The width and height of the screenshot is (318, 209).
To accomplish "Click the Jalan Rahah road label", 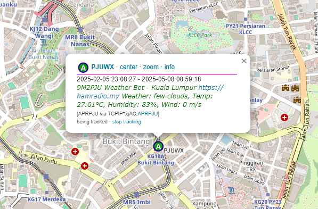I will pyautogui.click(x=306, y=119).
